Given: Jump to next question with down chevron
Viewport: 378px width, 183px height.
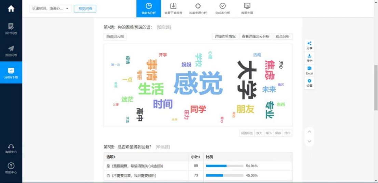Looking at the screenshot, I should (309, 141).
